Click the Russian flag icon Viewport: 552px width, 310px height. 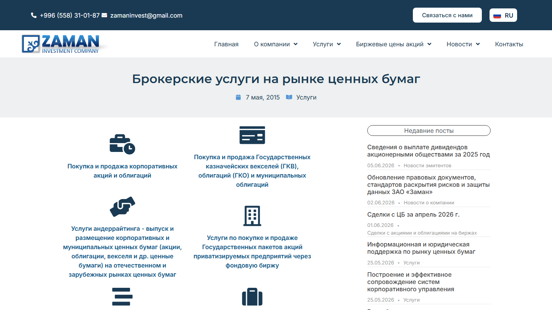(x=497, y=16)
